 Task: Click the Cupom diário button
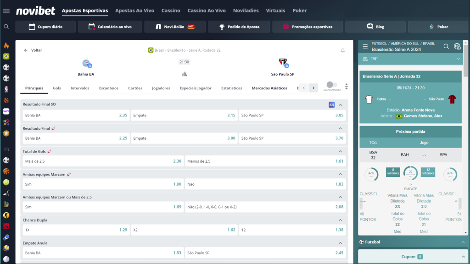pyautogui.click(x=45, y=27)
